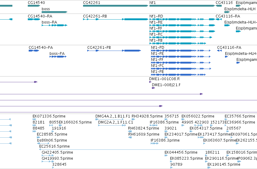Click the 186211 feature label
Image resolution: width=257 pixels, height=169 pixels.
pos(212,152)
